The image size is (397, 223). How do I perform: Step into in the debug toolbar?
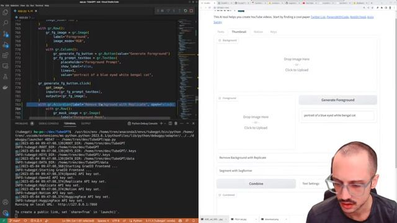(174, 11)
